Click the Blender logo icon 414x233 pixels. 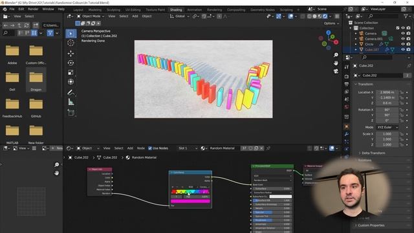pos(5,9)
